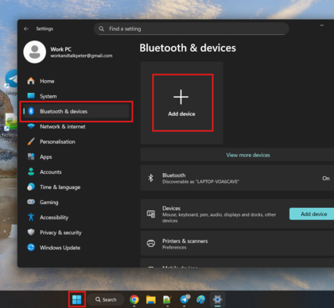Open Privacy & security settings
Screen dimensions: 334x308
coord(76,233)
